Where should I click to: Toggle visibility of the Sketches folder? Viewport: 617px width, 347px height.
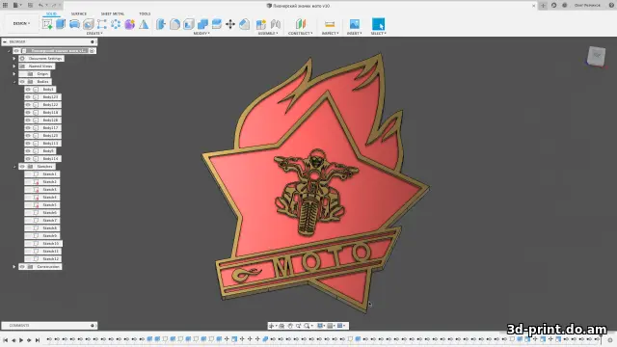click(22, 167)
